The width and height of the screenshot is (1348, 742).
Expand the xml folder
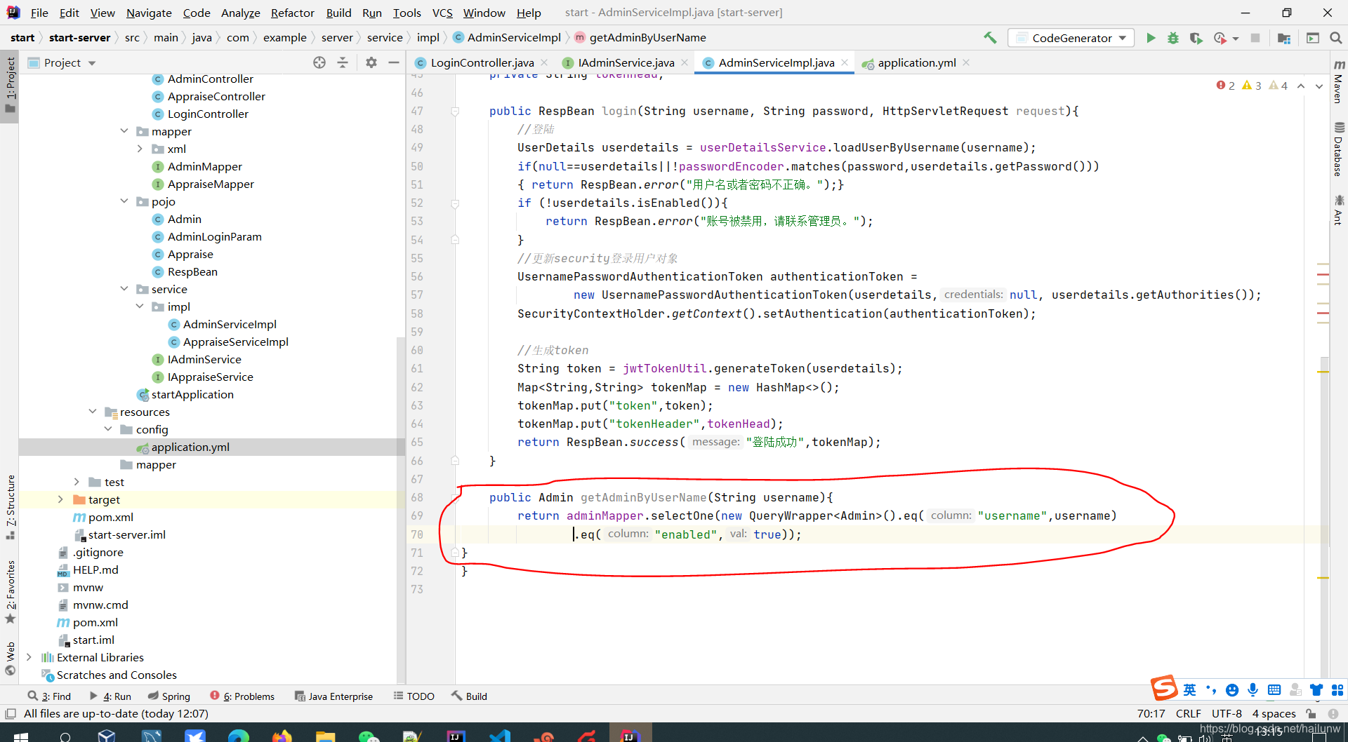point(140,149)
